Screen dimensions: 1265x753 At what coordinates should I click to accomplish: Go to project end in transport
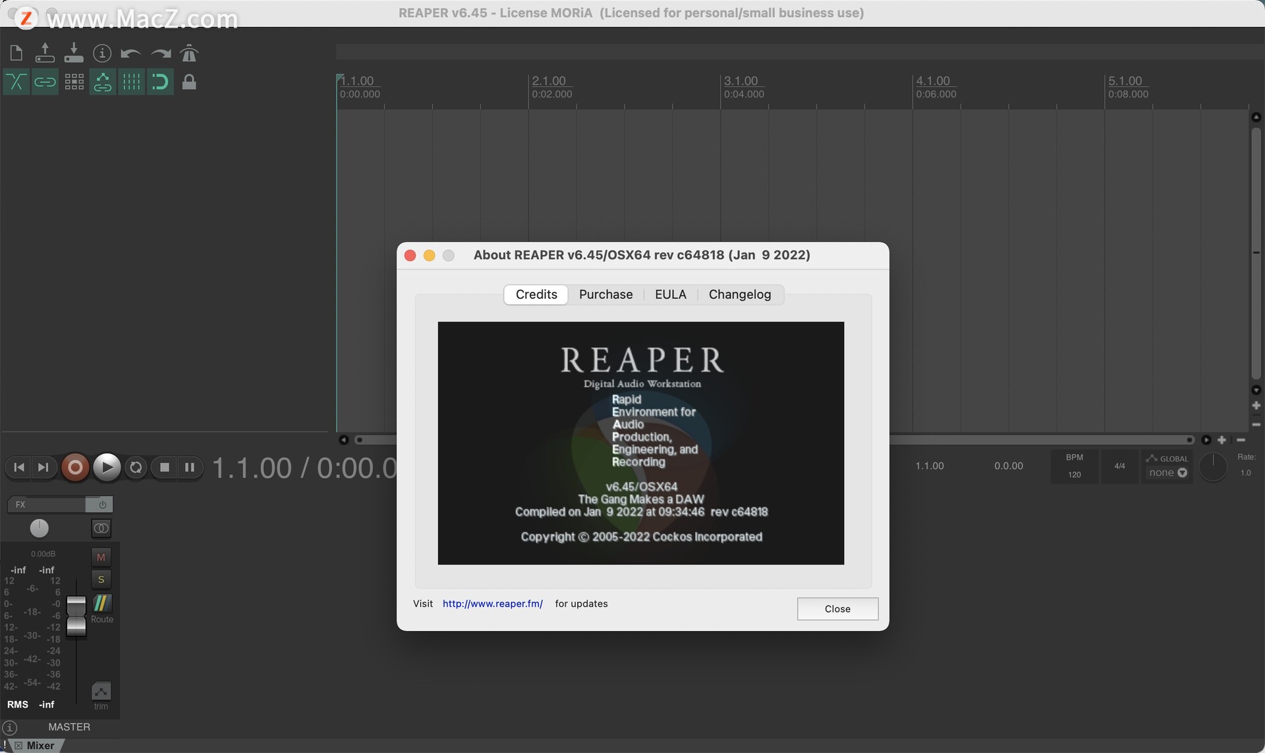[x=43, y=467]
